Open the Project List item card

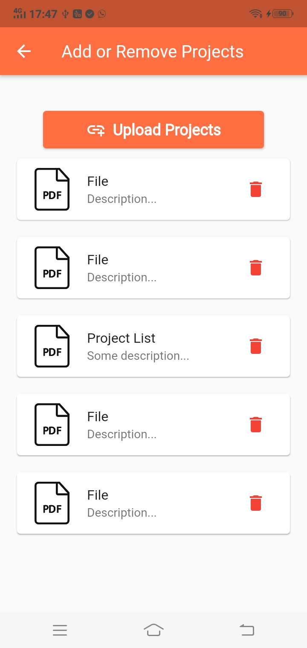pyautogui.click(x=153, y=346)
